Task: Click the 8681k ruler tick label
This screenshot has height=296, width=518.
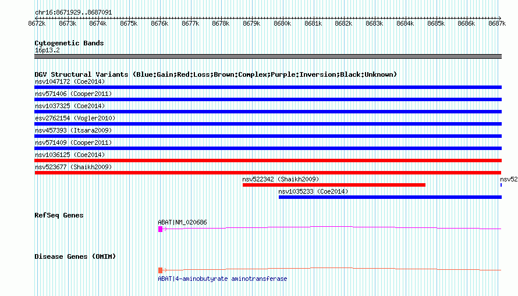Action: point(313,23)
